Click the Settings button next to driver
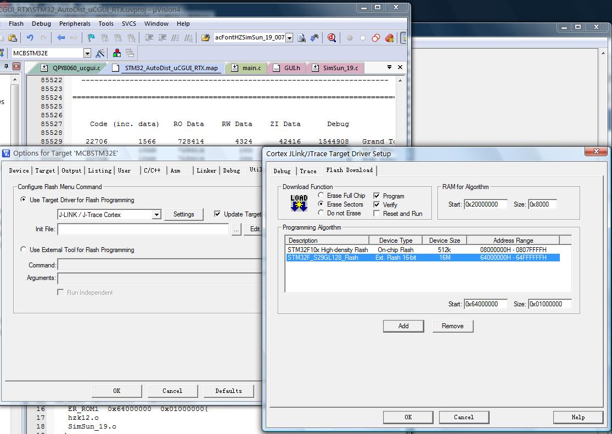This screenshot has width=612, height=434. point(183,214)
